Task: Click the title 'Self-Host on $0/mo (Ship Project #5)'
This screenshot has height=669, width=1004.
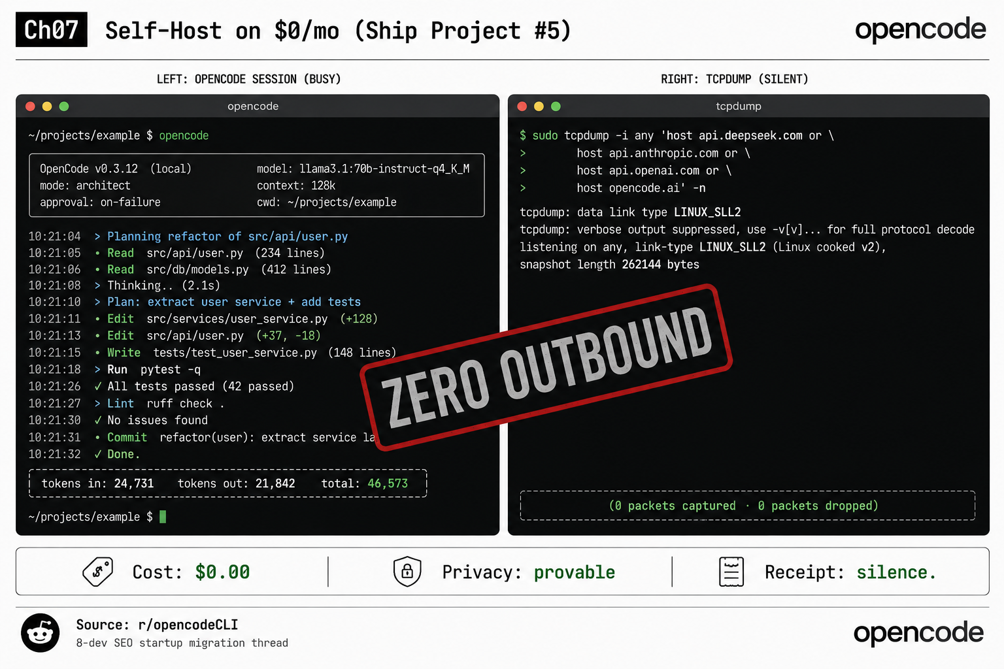Action: 338,30
